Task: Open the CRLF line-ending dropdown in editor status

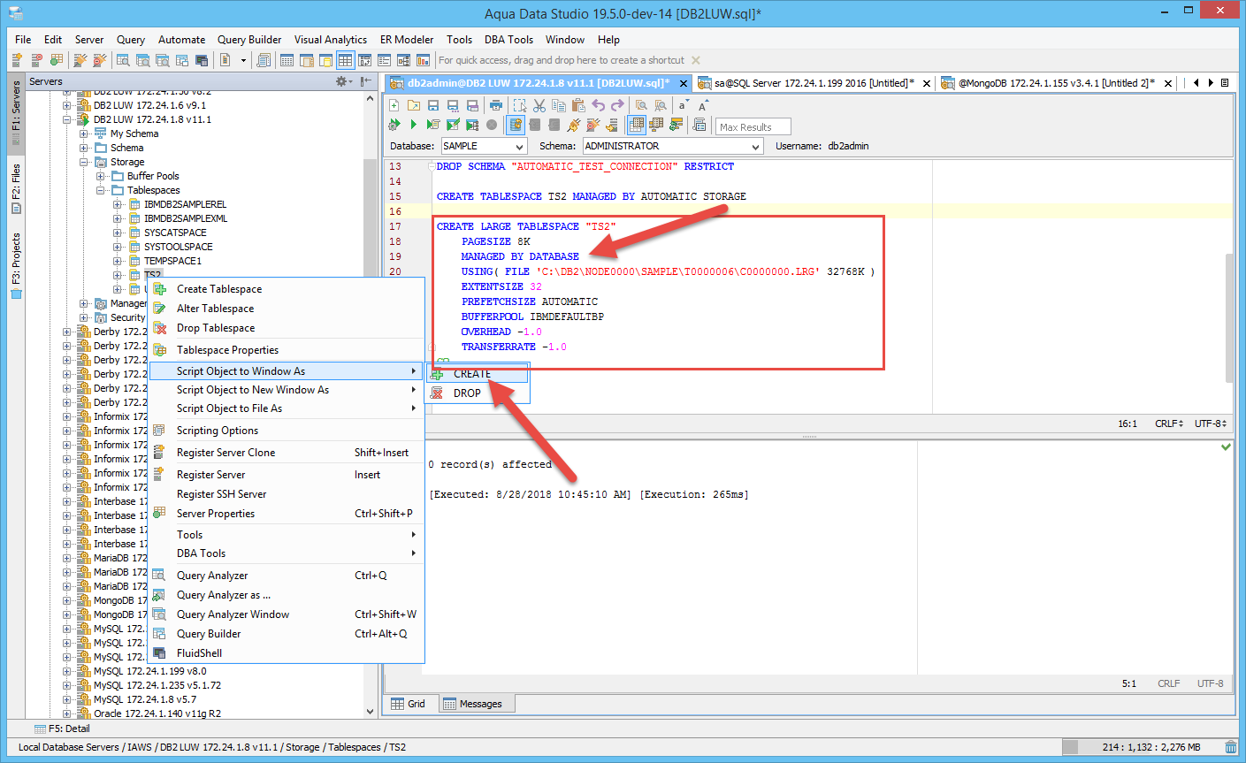Action: pyautogui.click(x=1169, y=423)
